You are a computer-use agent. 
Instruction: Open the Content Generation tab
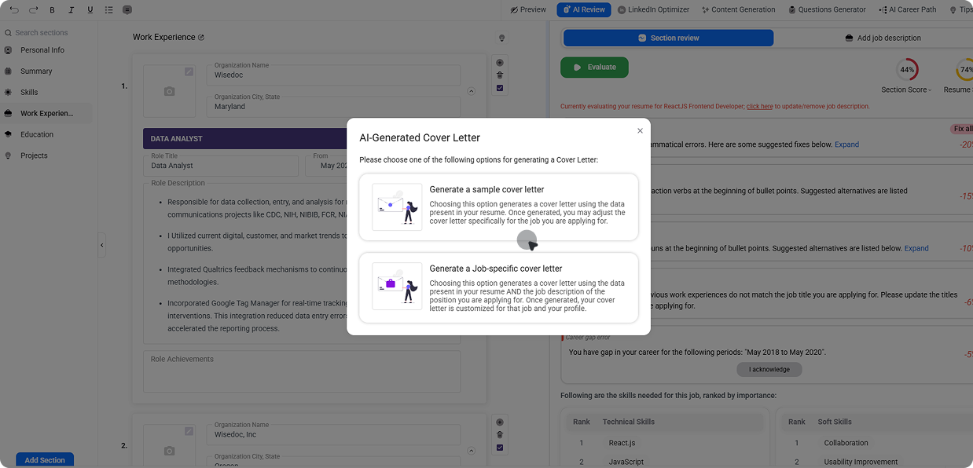click(738, 9)
